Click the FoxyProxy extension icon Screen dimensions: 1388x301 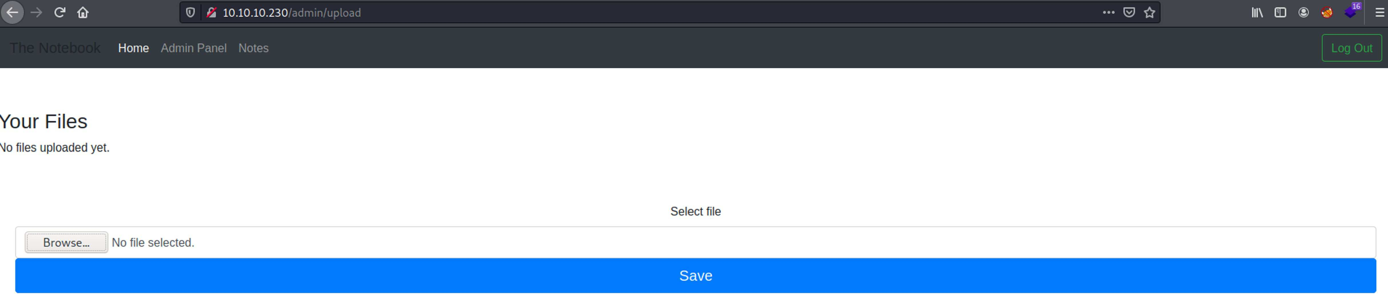[x=1326, y=12]
